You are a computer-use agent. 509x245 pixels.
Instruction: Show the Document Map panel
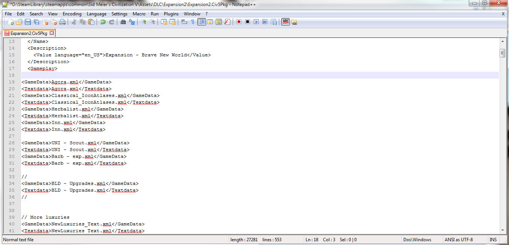click(x=219, y=22)
